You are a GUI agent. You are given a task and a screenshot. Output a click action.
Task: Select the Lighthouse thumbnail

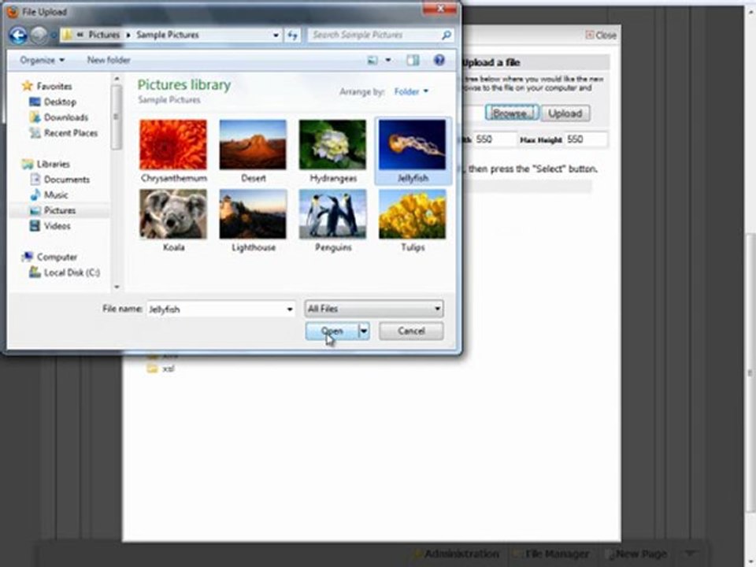click(253, 214)
